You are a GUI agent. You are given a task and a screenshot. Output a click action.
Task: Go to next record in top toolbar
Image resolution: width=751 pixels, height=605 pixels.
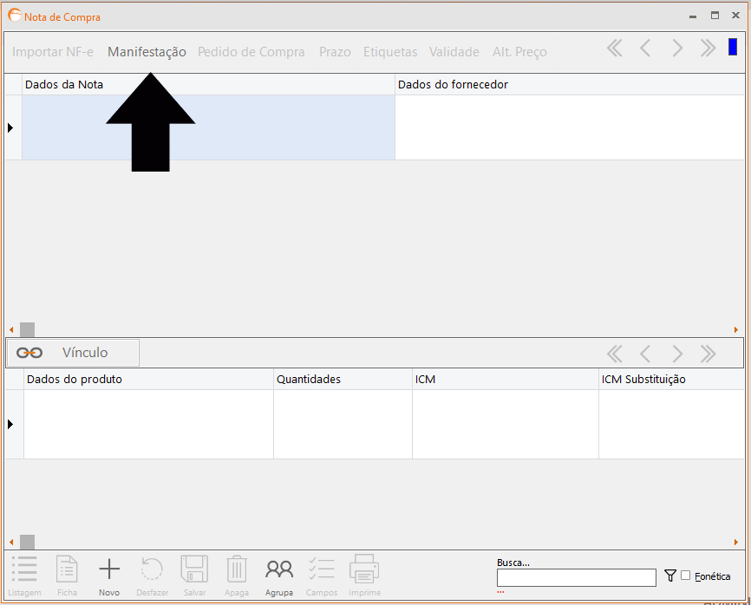coord(677,49)
